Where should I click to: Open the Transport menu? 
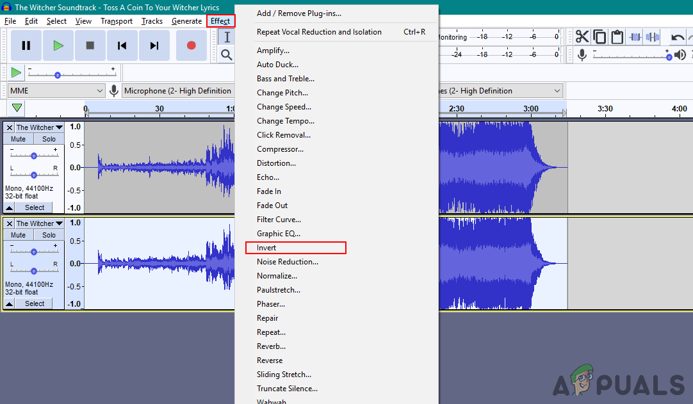point(116,20)
